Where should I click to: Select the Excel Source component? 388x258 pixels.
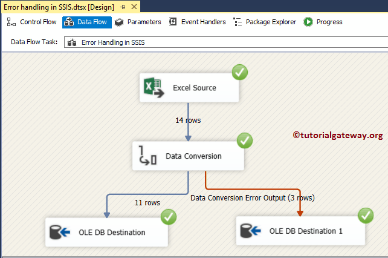tap(189, 88)
